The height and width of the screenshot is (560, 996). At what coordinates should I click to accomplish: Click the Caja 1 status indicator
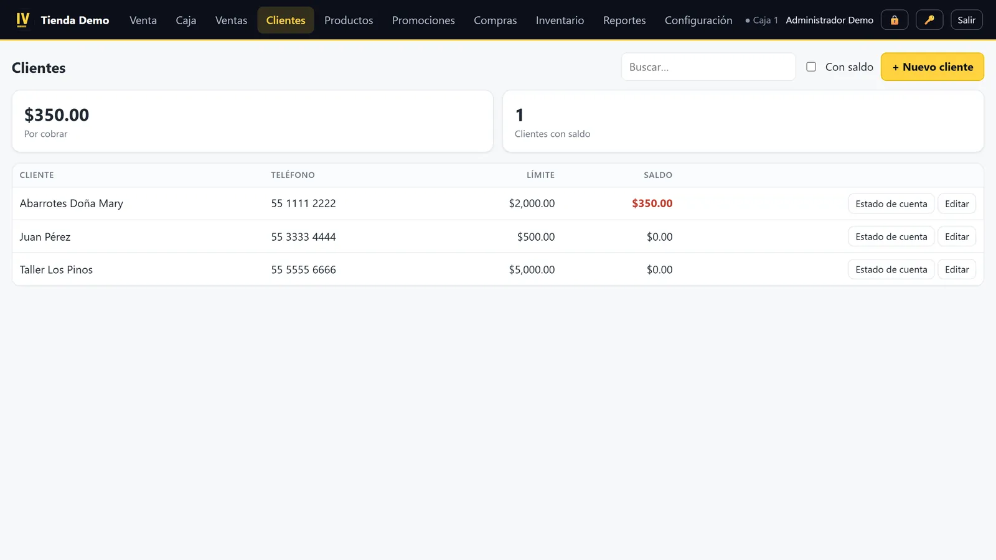click(761, 20)
